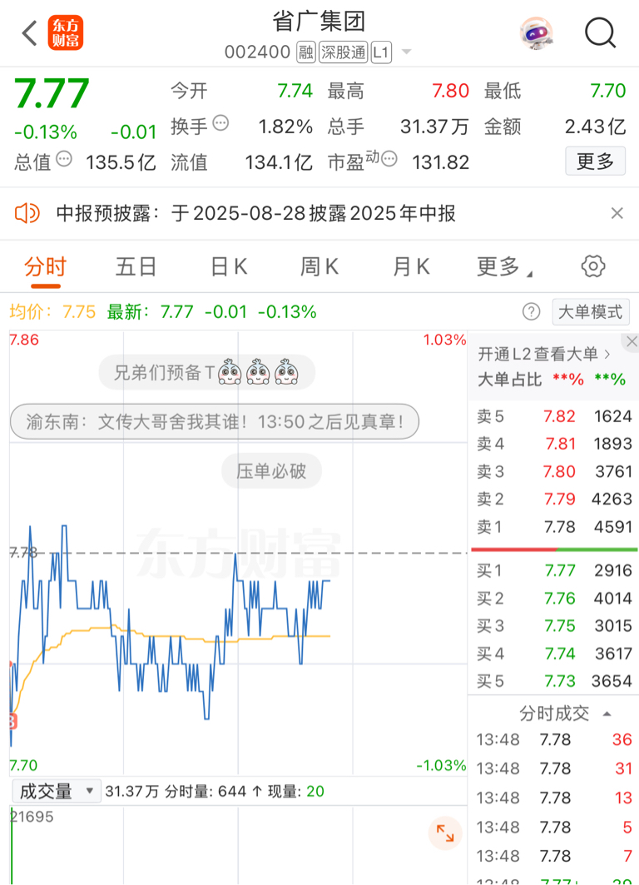Tap the 均价 7.75 label
Image resolution: width=639 pixels, height=885 pixels.
53,312
